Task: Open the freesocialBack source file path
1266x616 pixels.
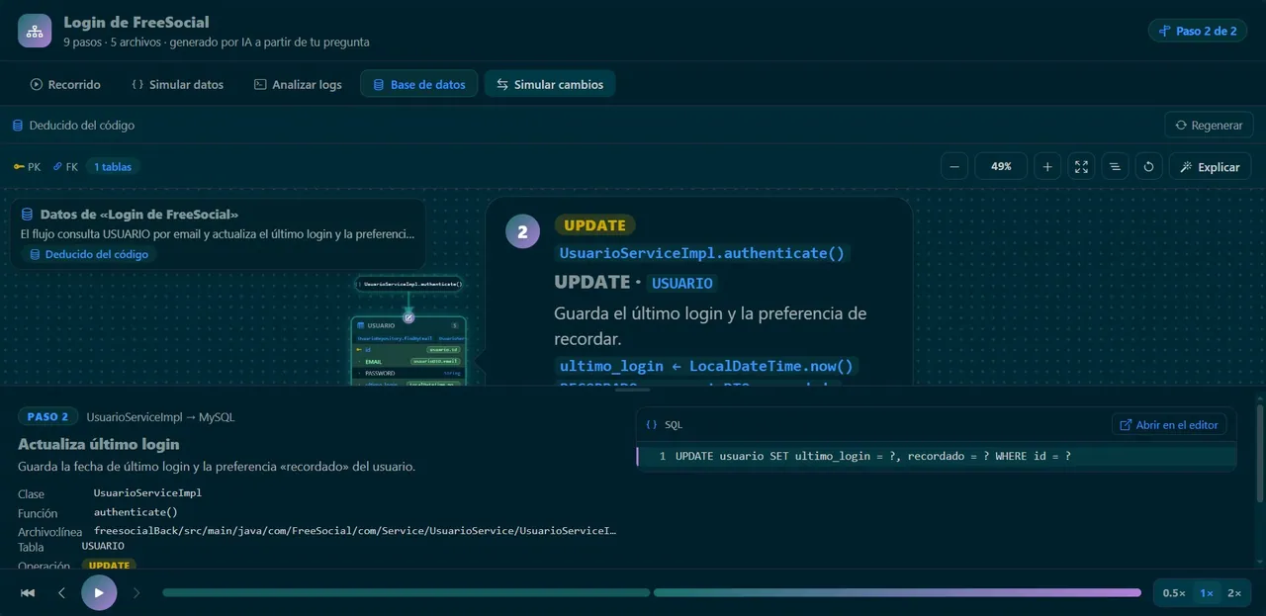Action: [x=355, y=531]
